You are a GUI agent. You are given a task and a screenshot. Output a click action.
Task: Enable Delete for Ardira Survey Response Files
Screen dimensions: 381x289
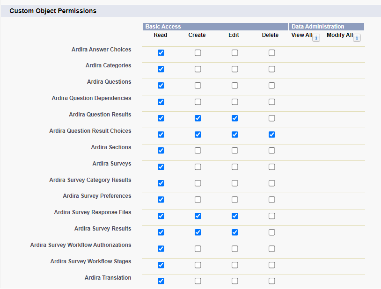tap(271, 216)
